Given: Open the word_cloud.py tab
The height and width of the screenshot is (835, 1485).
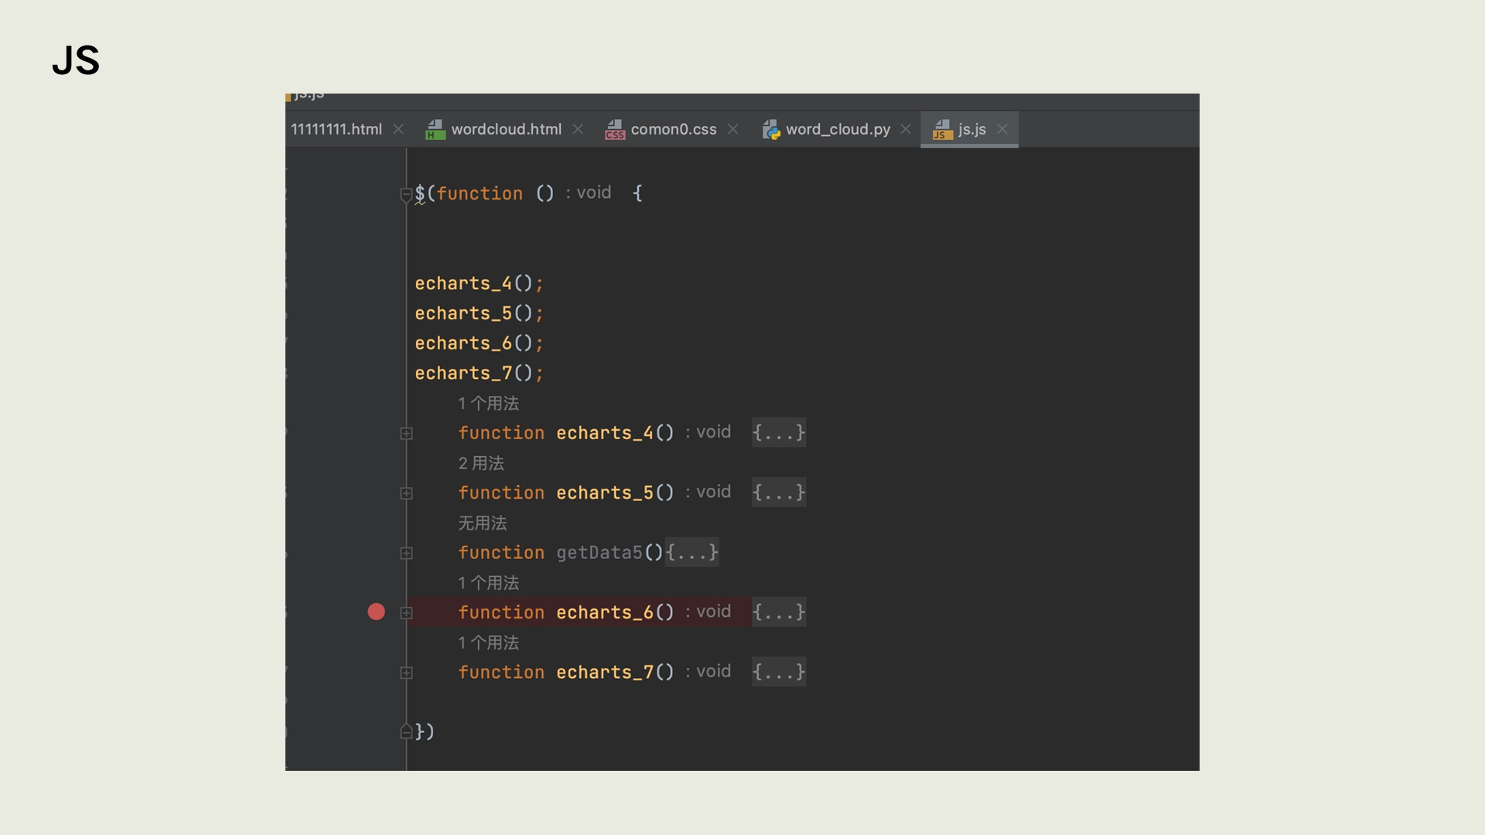Looking at the screenshot, I should tap(838, 129).
